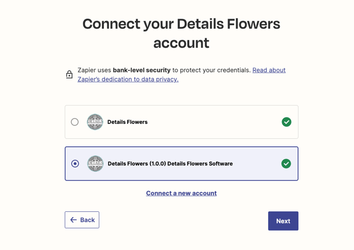Click the word "Back" in the Back button
This screenshot has height=250, width=354.
click(87, 220)
